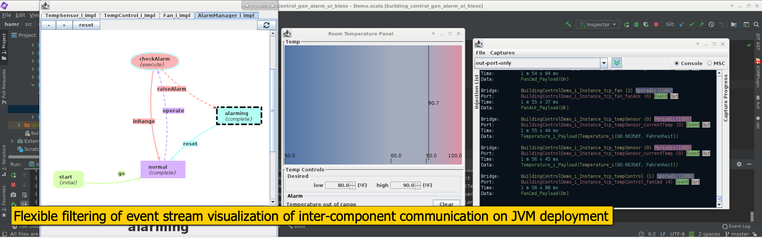Click the Git commit checkmark icon
762x238 pixels.
(x=692, y=24)
